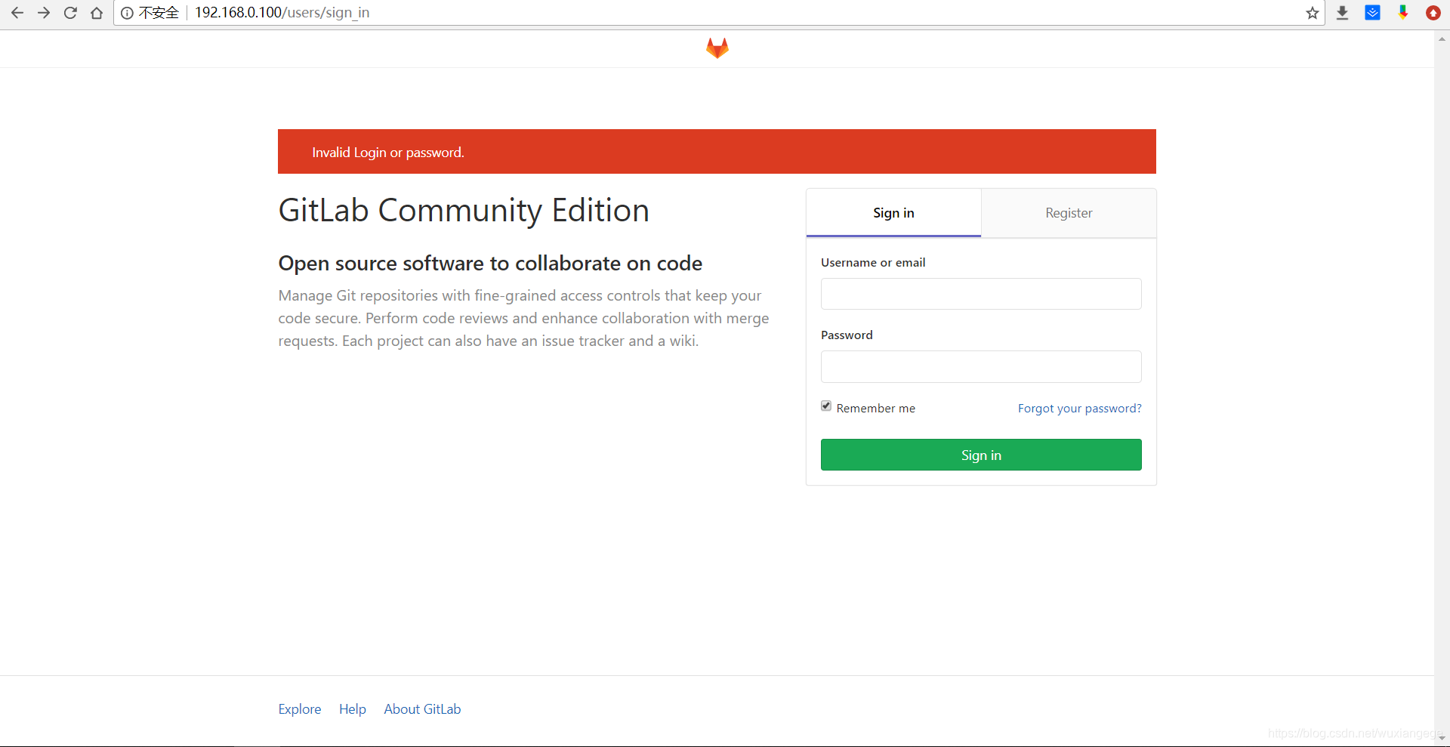The height and width of the screenshot is (747, 1450).
Task: Click the 'Username or email' label
Action: point(873,263)
